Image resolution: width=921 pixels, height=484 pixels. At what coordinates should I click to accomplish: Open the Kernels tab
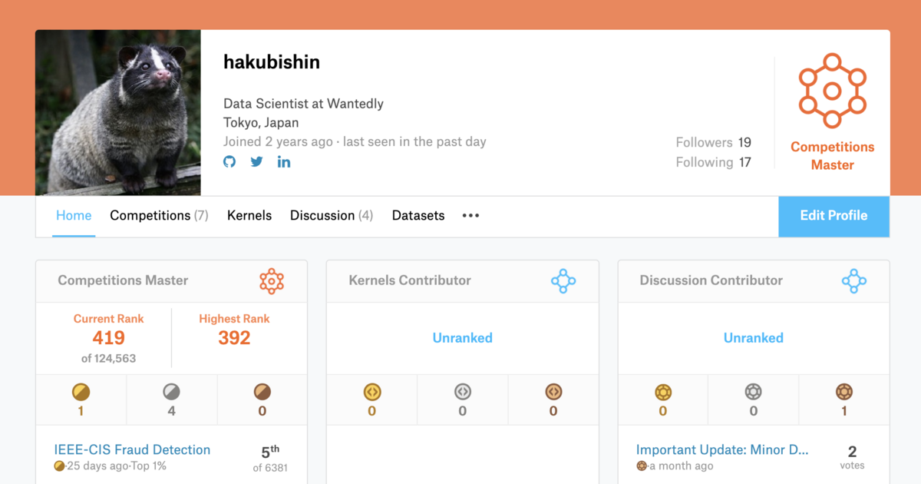249,216
